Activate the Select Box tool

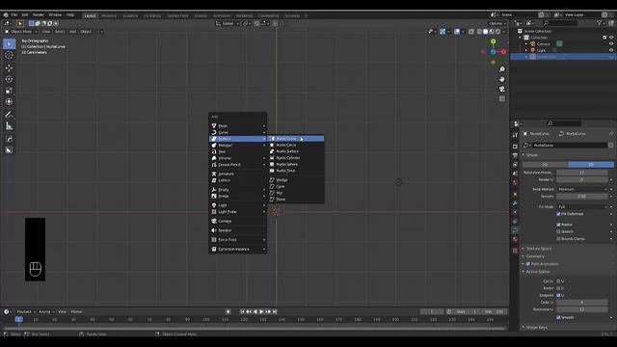9,43
